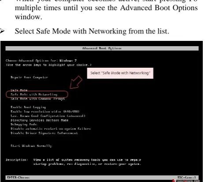The image size is (205, 182).
Task: Click the ESC=Cancel hint in the footer
Action: pos(186,178)
